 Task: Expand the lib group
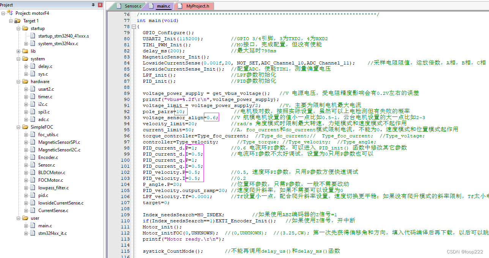pos(19,51)
